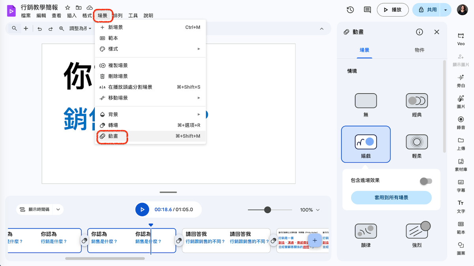The image size is (474, 266).
Task: Open the 字幕 captions panel
Action: 461,186
